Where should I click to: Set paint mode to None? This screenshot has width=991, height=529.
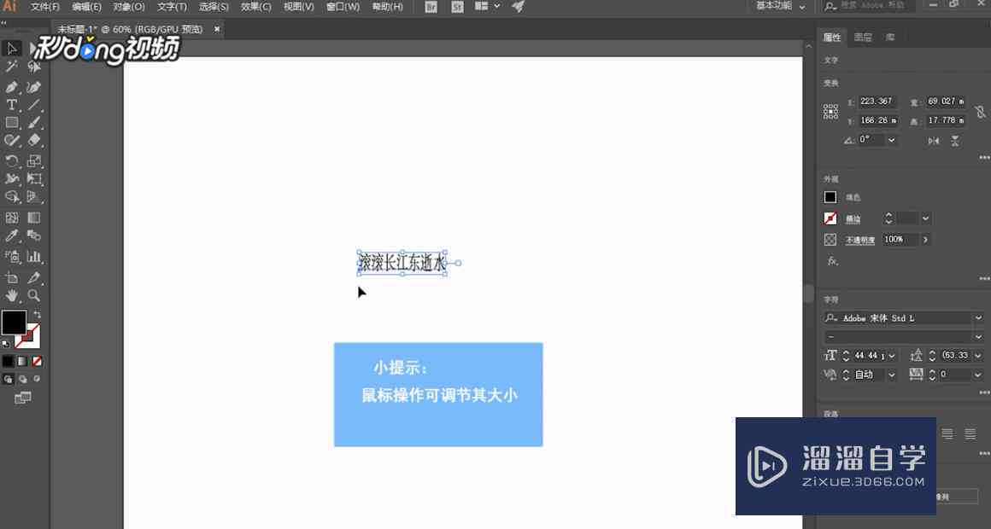pyautogui.click(x=38, y=361)
